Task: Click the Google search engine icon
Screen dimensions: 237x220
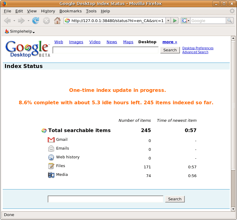Action: pyautogui.click(x=184, y=21)
